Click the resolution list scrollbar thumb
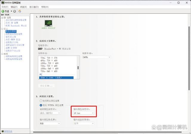Screen dimensions: 191x134 click(78, 68)
